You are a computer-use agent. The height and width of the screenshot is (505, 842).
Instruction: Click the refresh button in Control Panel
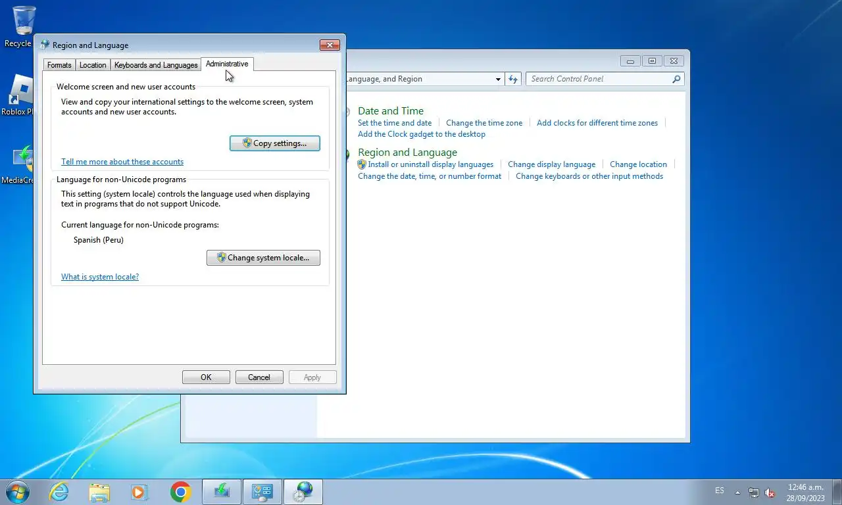513,79
